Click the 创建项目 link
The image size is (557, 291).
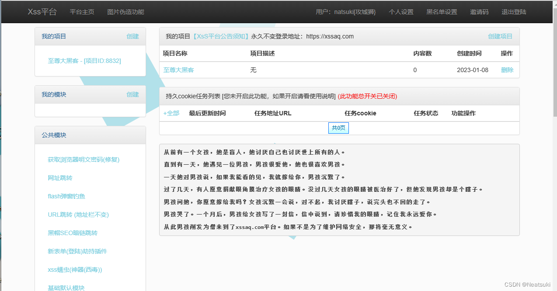(500, 36)
